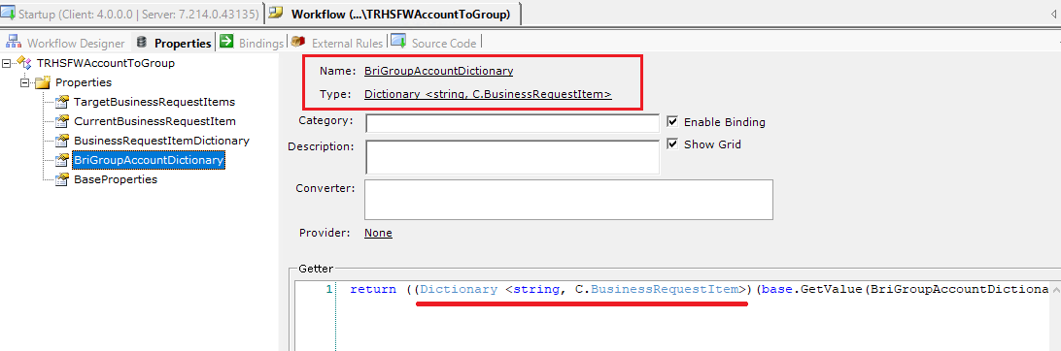
Task: Select CurrentBusinessRequestItem property
Action: tap(154, 121)
